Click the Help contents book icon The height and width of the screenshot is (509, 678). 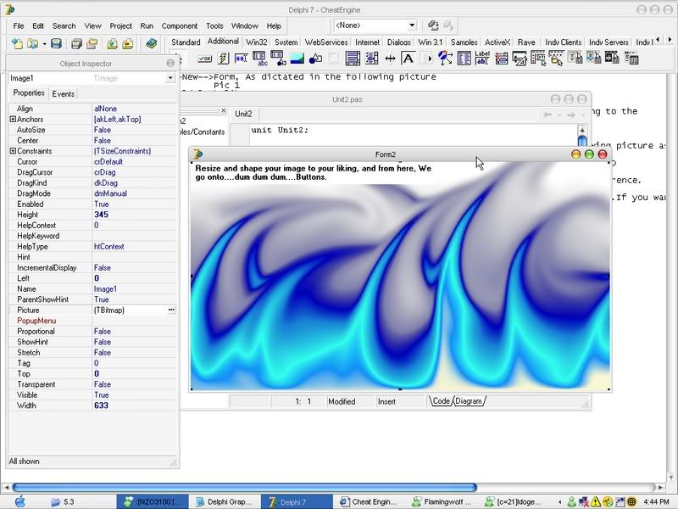tap(152, 43)
